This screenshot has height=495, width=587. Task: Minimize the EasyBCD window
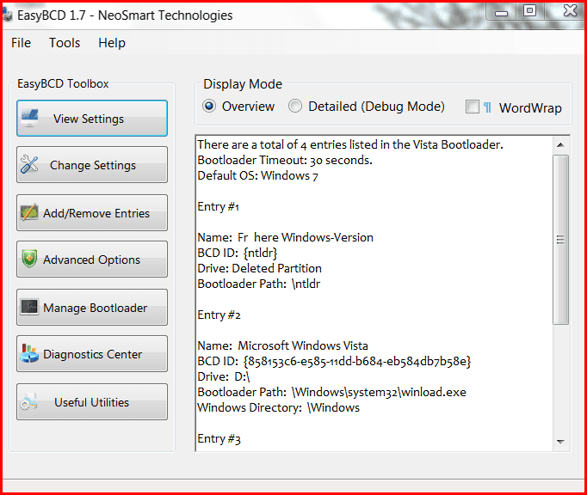point(501,13)
